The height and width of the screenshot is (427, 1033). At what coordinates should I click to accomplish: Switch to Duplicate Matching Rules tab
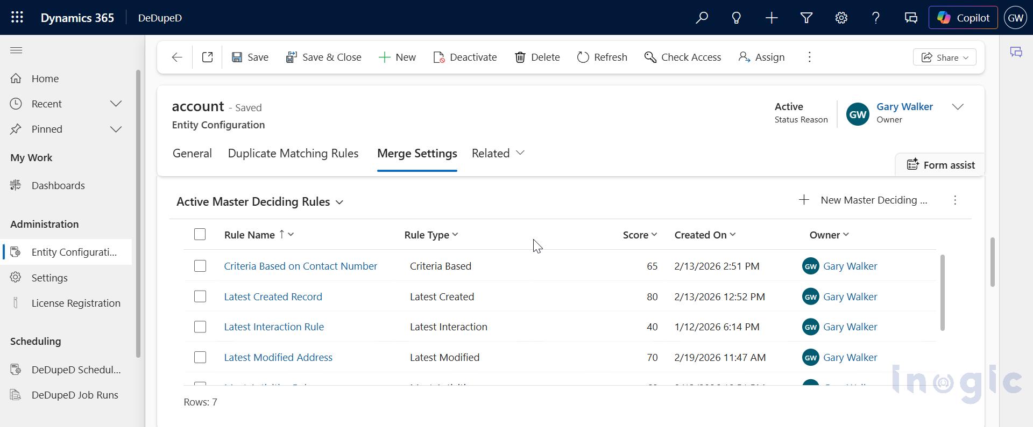point(293,153)
